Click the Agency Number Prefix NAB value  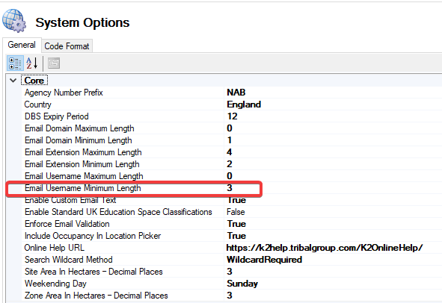click(236, 93)
